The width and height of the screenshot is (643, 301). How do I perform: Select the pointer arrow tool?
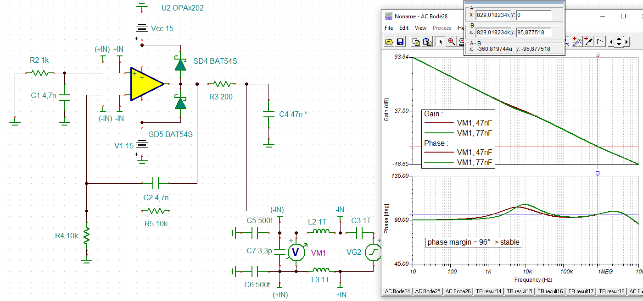pyautogui.click(x=441, y=42)
